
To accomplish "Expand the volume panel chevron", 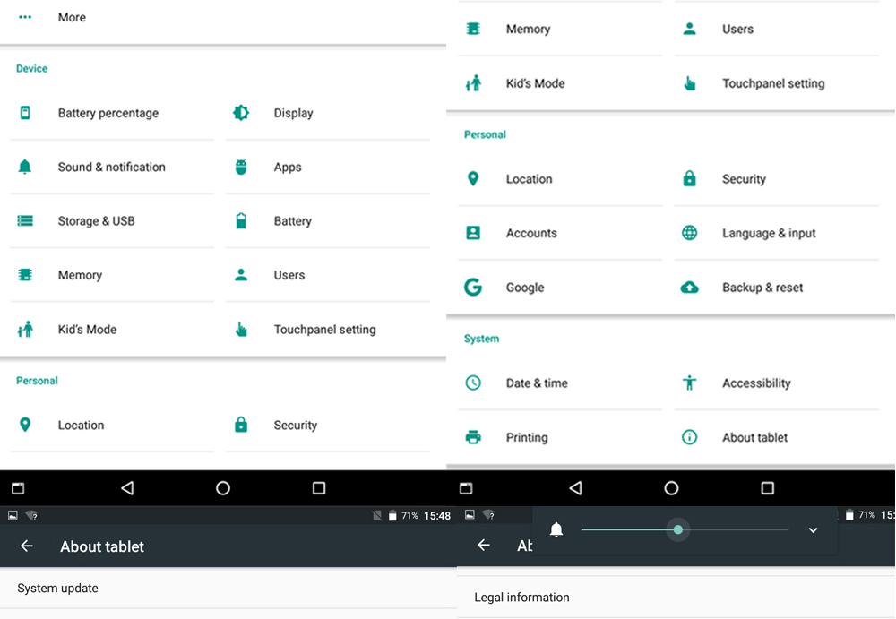I will (813, 530).
